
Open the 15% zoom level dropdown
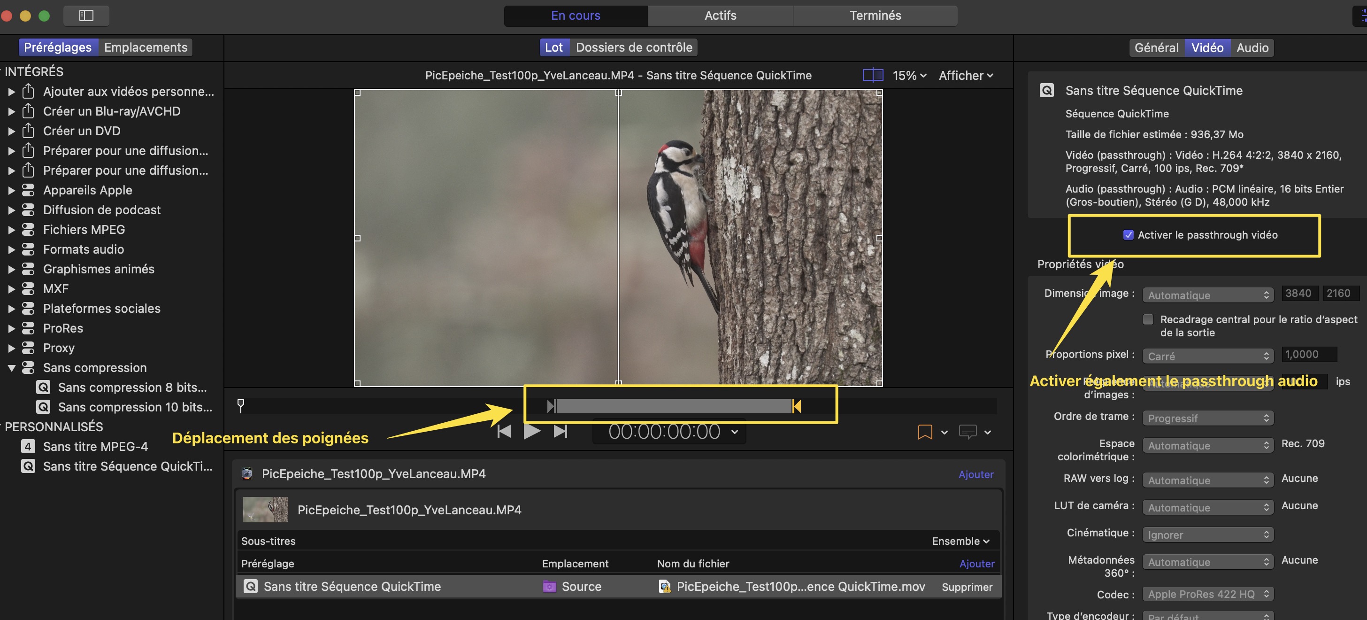(x=910, y=75)
